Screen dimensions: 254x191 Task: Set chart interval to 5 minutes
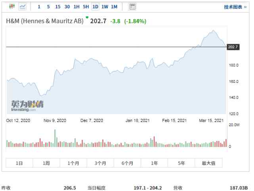point(48,7)
